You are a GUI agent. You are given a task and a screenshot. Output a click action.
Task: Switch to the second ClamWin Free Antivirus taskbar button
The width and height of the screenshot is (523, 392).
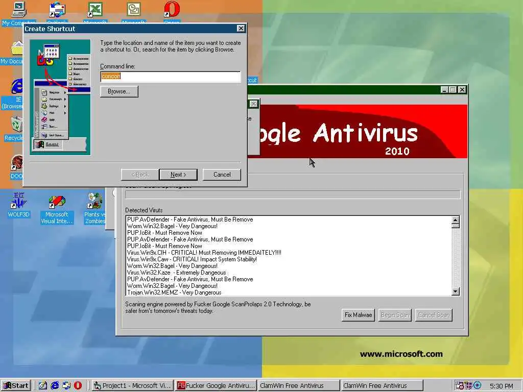coord(382,386)
